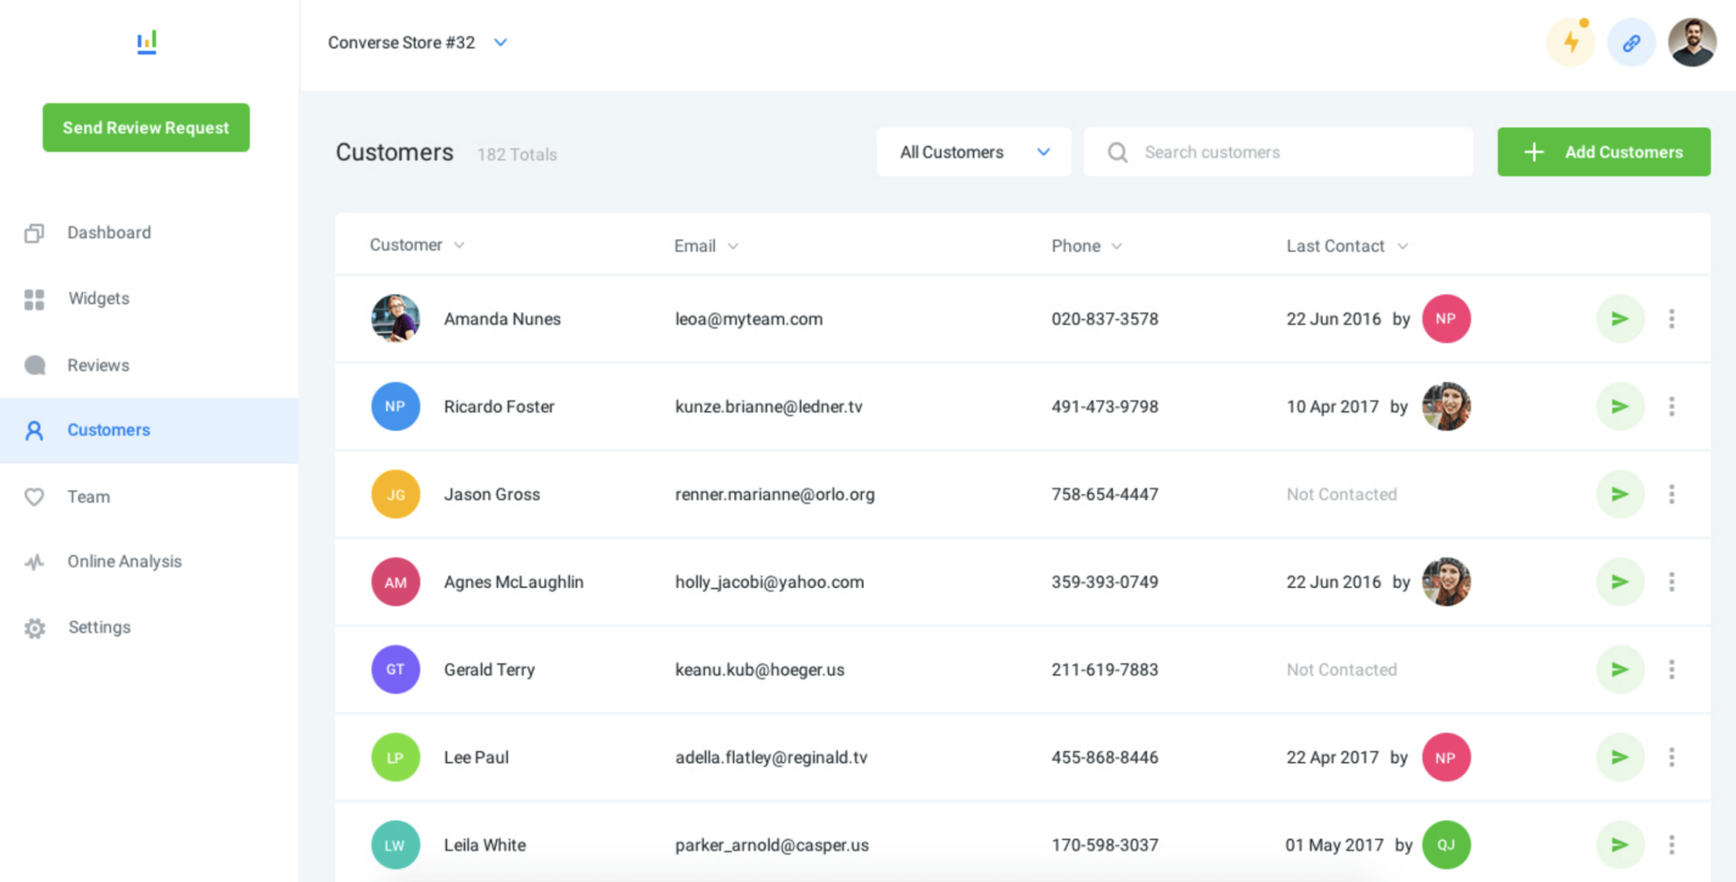1736x882 pixels.
Task: Click the blue link icon in header
Action: click(1631, 42)
